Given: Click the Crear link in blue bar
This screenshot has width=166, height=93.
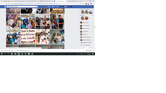Looking at the screenshot, I should click(57, 6).
